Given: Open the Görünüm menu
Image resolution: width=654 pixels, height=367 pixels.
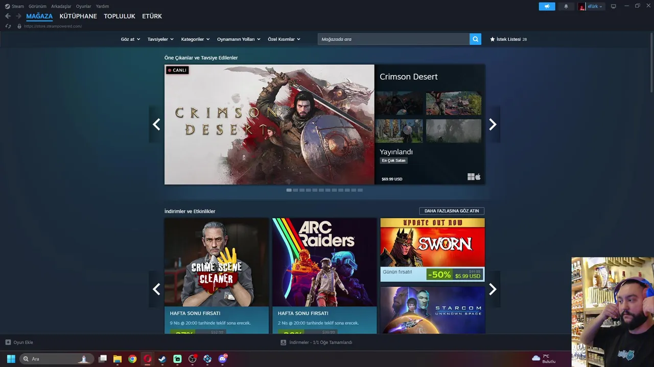Looking at the screenshot, I should pyautogui.click(x=37, y=7).
